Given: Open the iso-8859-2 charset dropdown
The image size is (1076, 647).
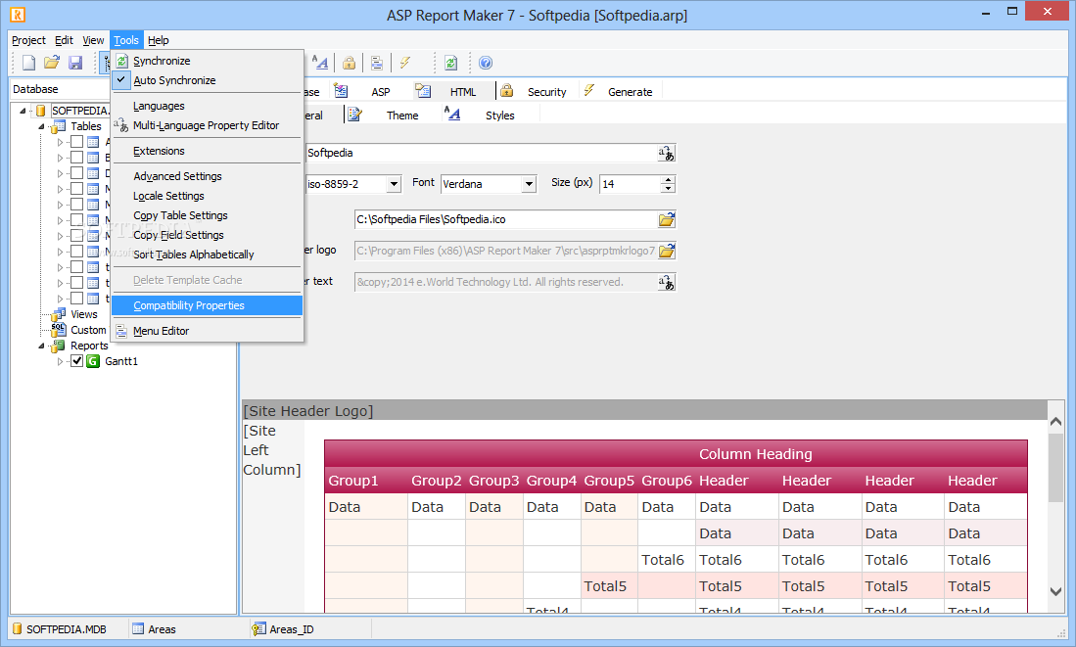Looking at the screenshot, I should click(394, 184).
